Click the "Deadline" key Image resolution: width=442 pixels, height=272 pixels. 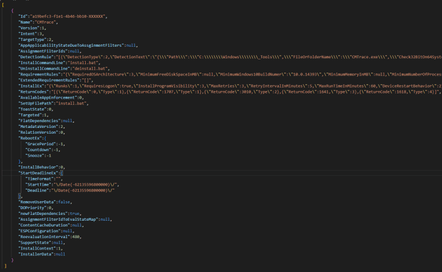pos(38,190)
